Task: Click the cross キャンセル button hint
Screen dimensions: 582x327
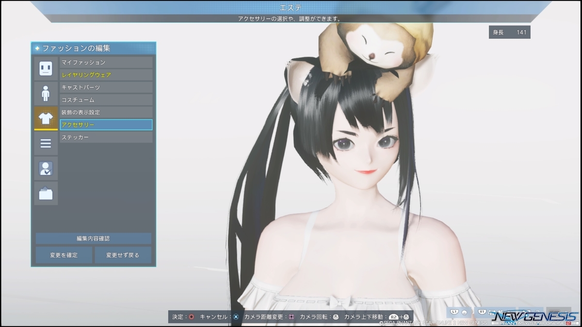Action: pos(236,317)
